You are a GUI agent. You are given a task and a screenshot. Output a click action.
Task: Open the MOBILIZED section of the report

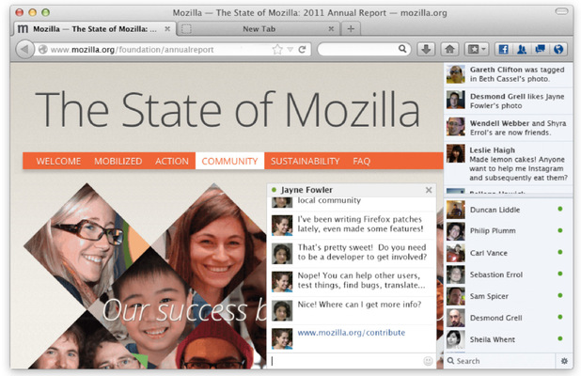pyautogui.click(x=118, y=161)
